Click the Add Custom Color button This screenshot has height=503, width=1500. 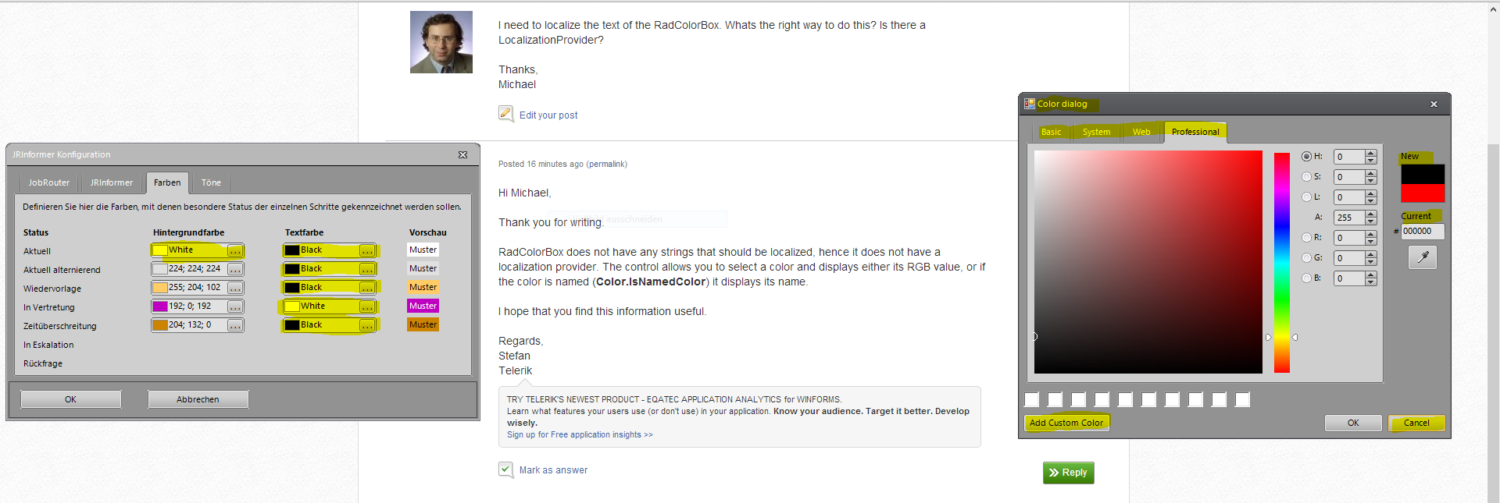1066,423
